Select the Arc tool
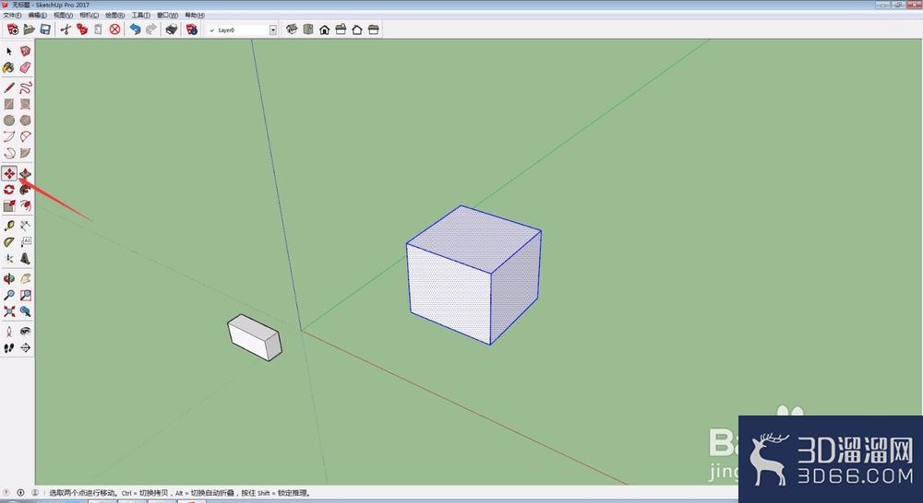 point(9,137)
